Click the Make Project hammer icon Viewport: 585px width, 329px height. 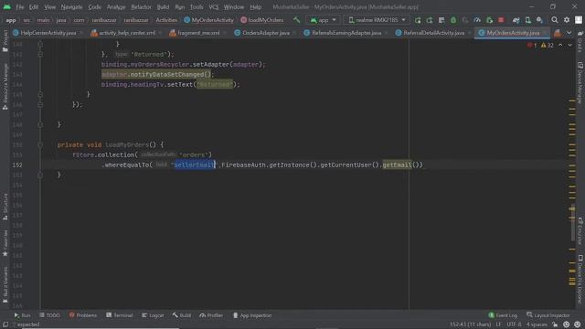pos(296,20)
